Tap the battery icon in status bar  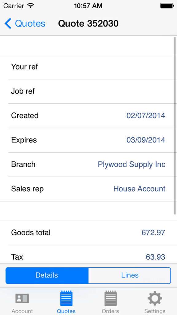click(x=167, y=6)
